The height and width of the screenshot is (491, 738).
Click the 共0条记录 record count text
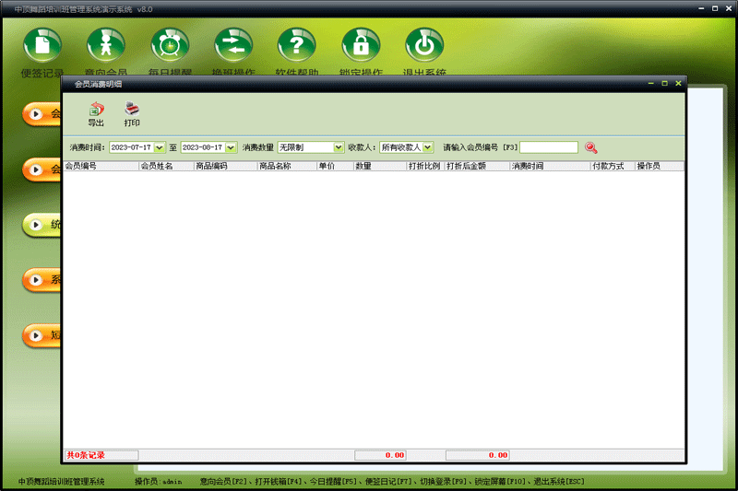click(x=86, y=455)
